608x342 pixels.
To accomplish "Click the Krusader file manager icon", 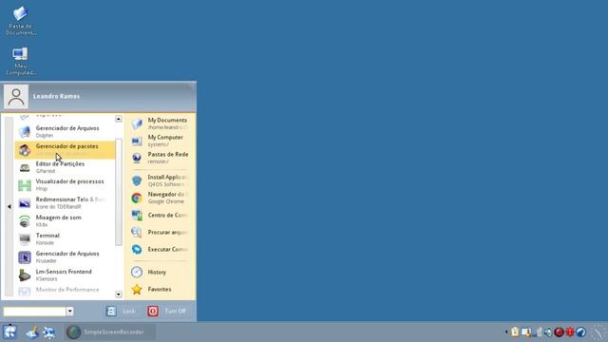I will pyautogui.click(x=25, y=257).
